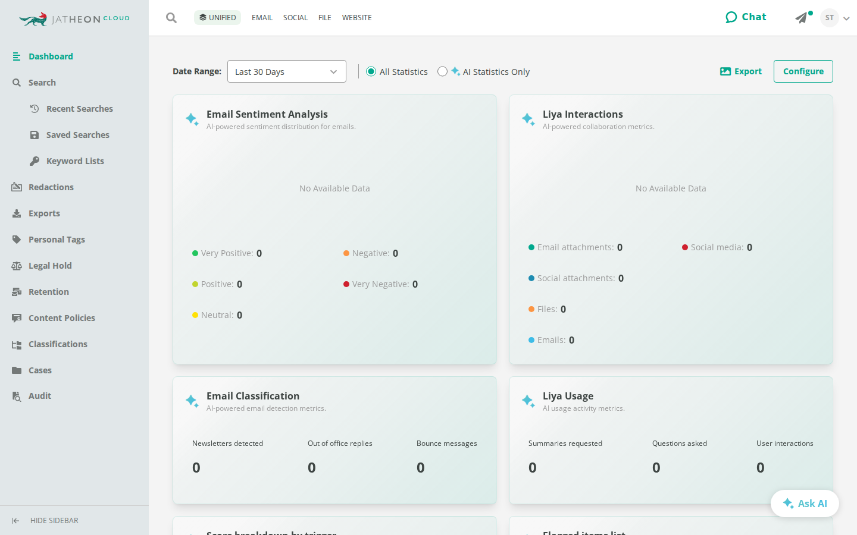Click the ST user avatar

click(x=830, y=18)
